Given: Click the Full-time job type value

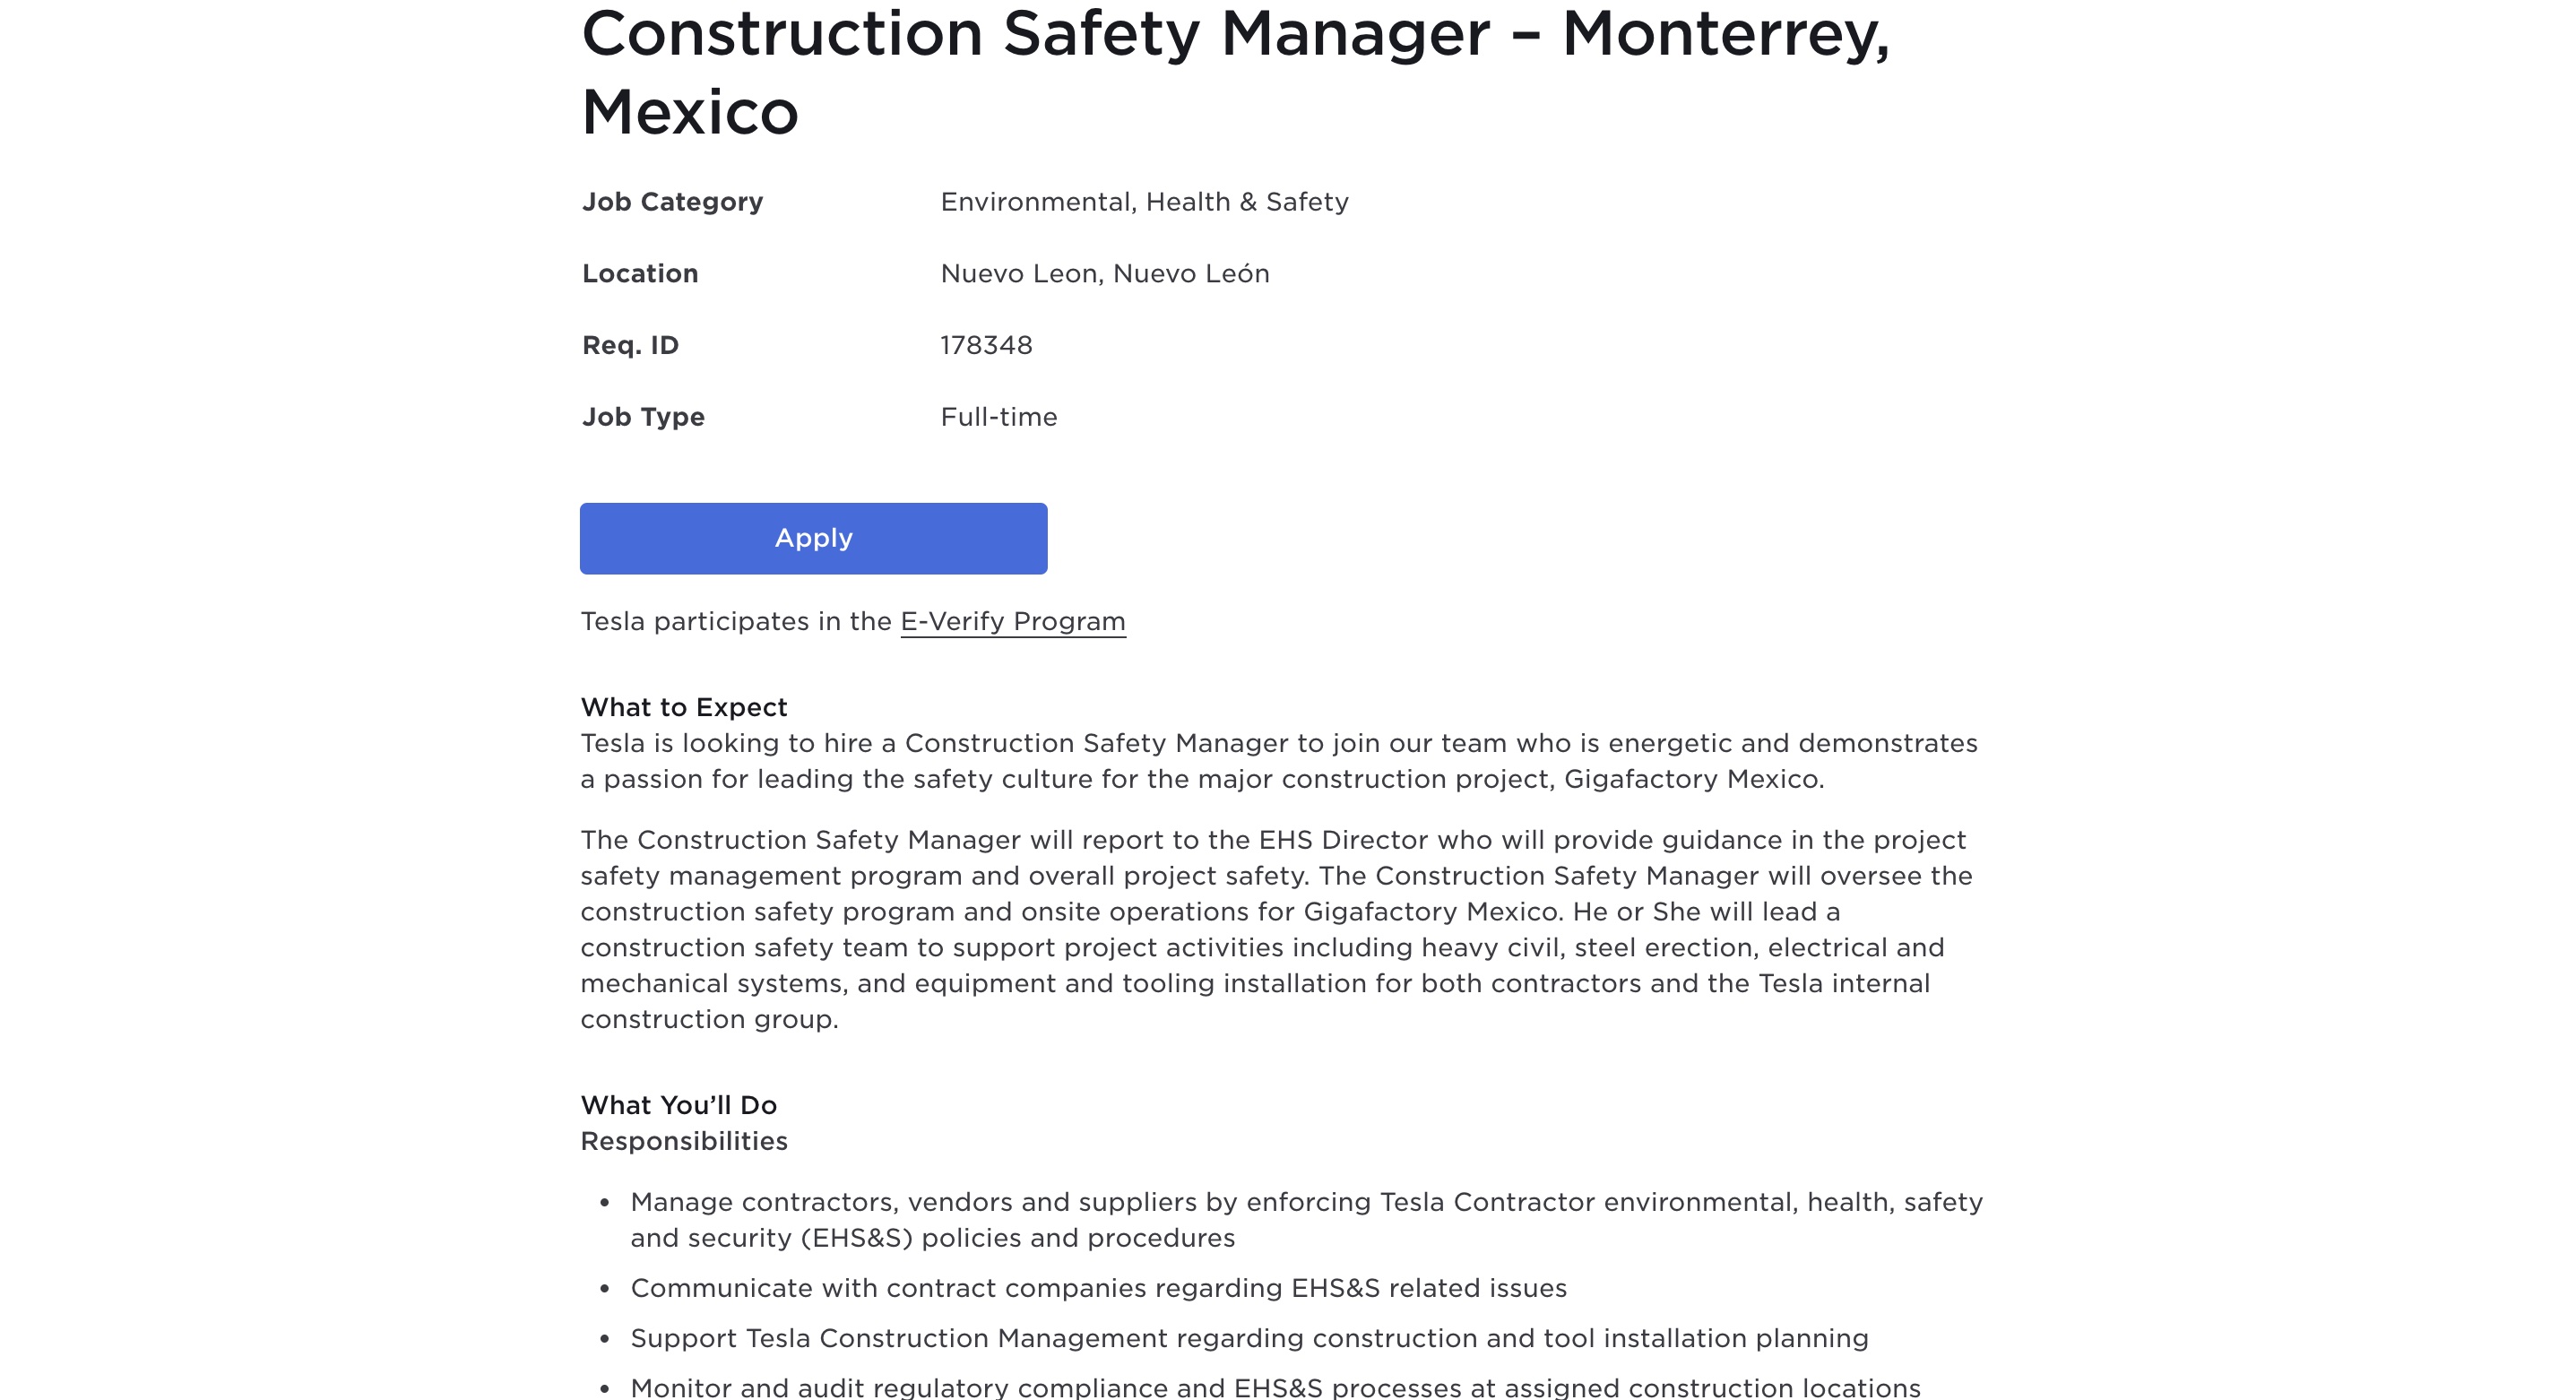Looking at the screenshot, I should pyautogui.click(x=998, y=417).
